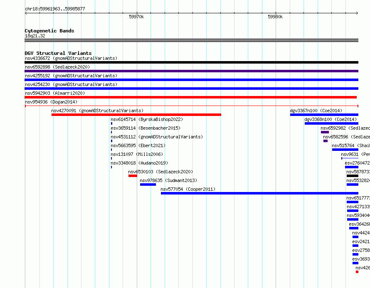Click the nsv5663595 (Ebert2021) label
The image size is (370, 288).
pos(138,145)
